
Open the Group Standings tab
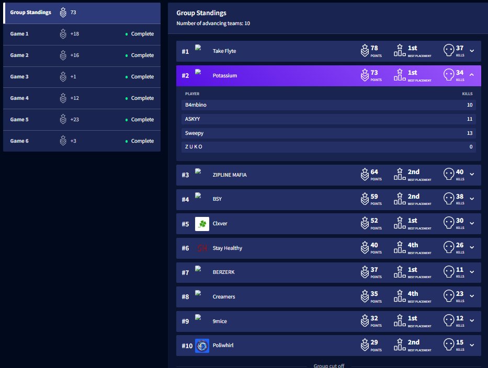point(82,13)
